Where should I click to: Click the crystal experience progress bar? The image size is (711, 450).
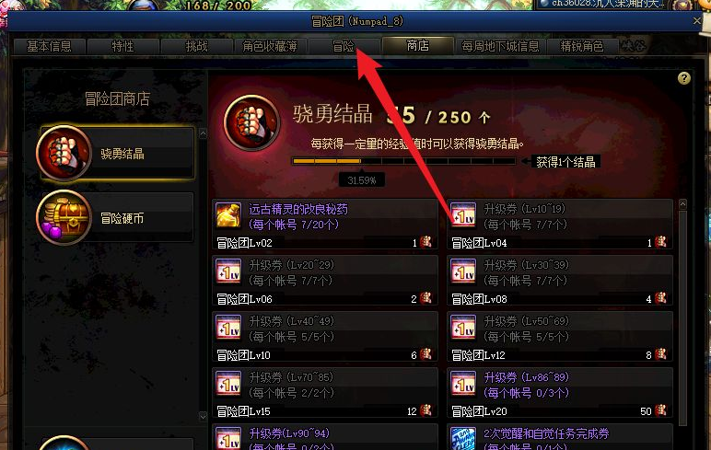point(403,161)
